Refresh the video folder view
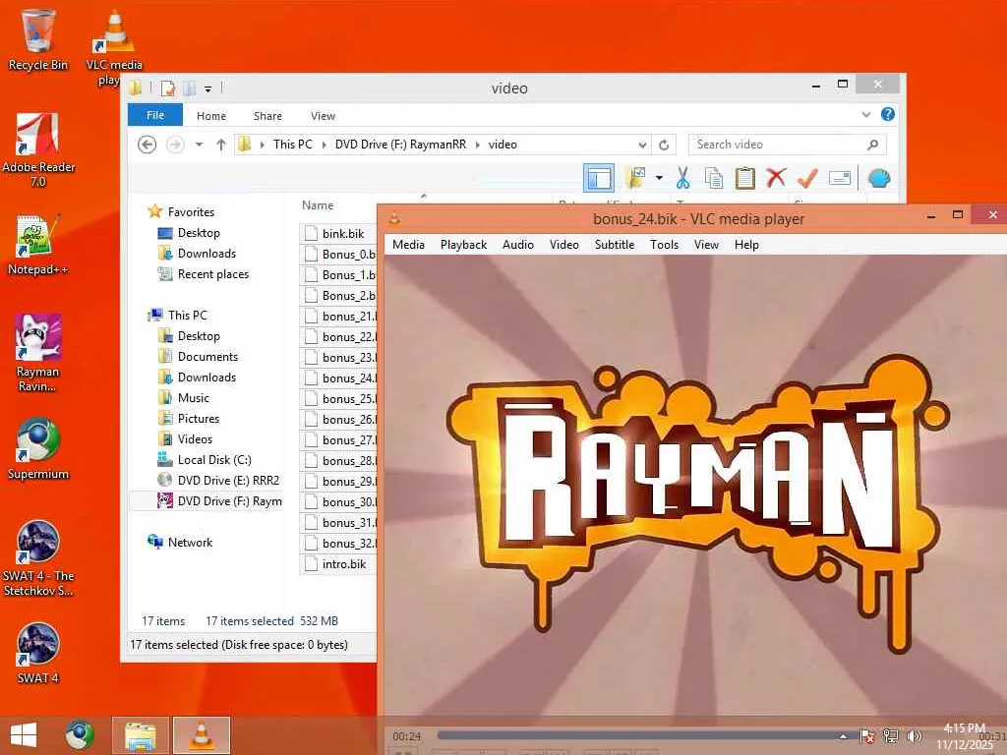Screen dimensions: 1007x755 [x=664, y=145]
